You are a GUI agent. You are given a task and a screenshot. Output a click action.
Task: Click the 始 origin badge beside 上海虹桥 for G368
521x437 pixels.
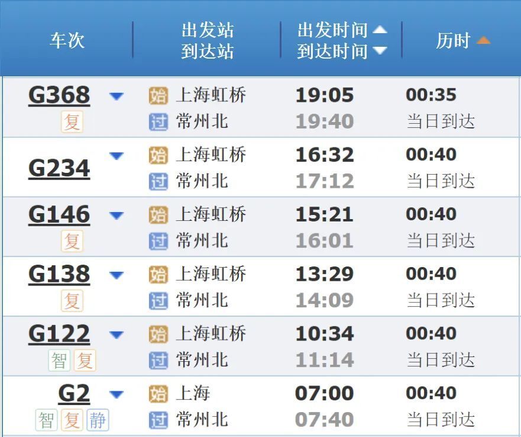pyautogui.click(x=158, y=95)
